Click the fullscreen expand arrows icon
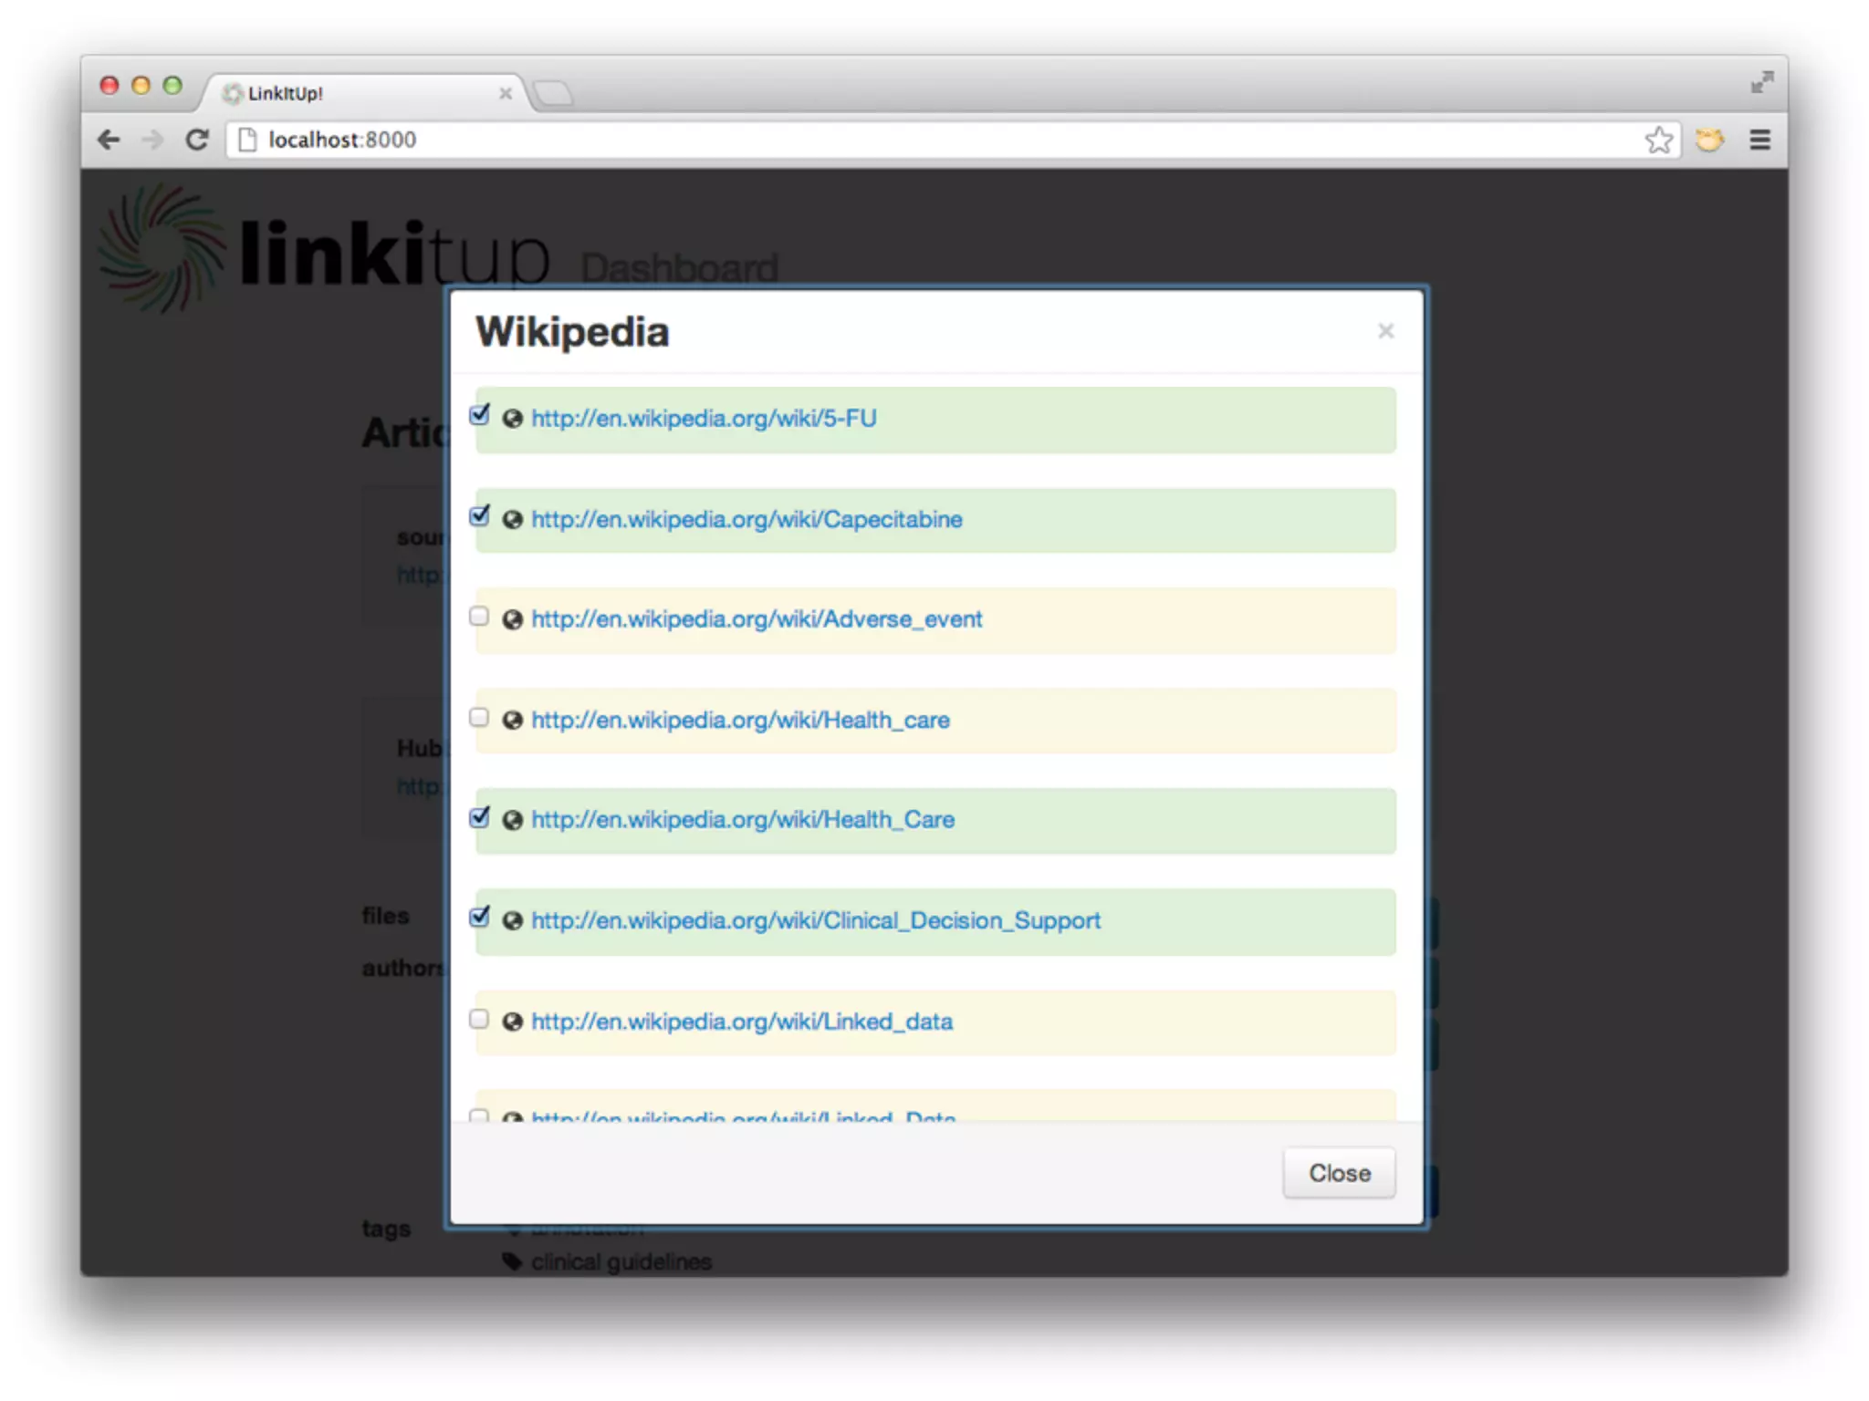1869x1401 pixels. (x=1761, y=83)
